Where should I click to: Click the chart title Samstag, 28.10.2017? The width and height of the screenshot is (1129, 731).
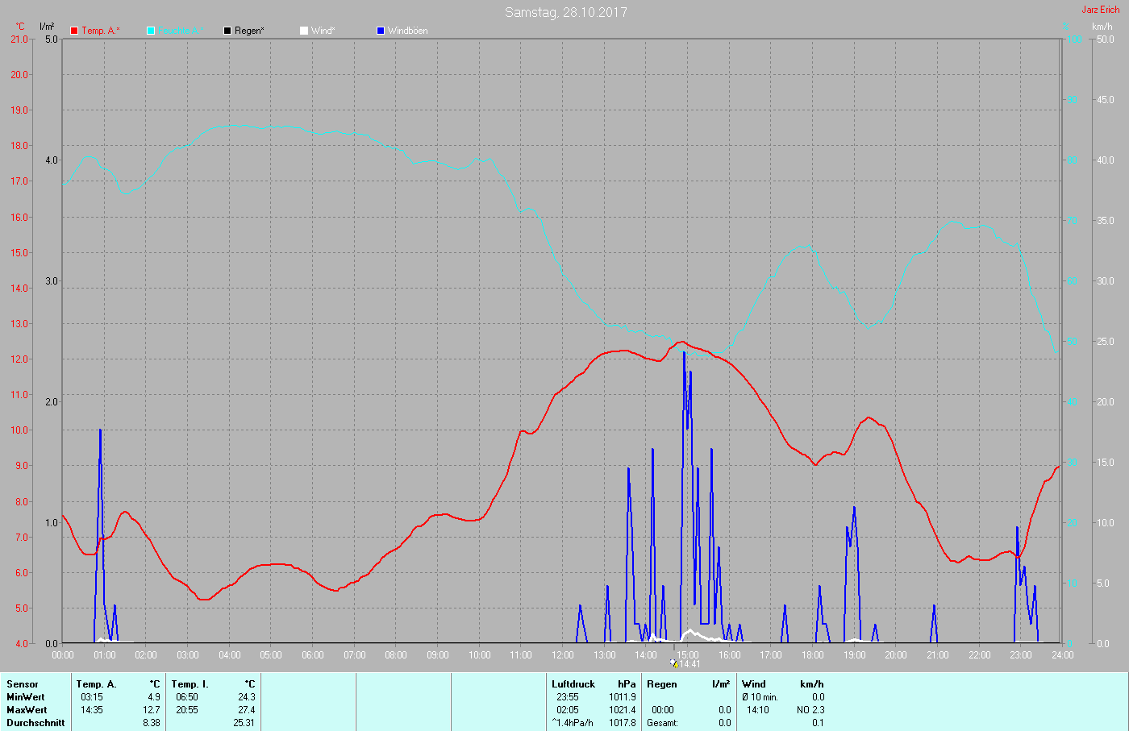(x=565, y=12)
